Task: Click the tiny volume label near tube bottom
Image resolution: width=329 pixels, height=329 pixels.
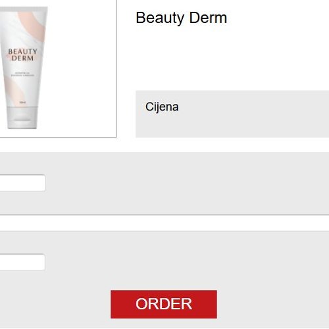Action: click(22, 103)
